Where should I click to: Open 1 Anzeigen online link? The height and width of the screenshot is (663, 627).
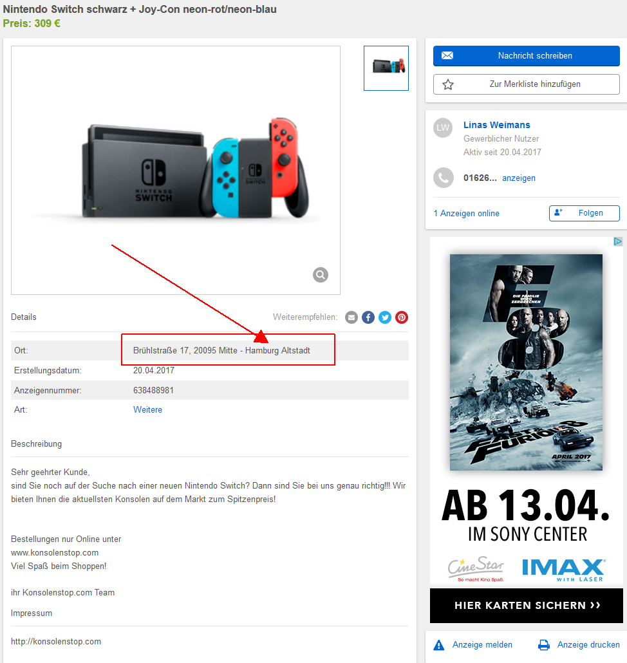coord(466,214)
